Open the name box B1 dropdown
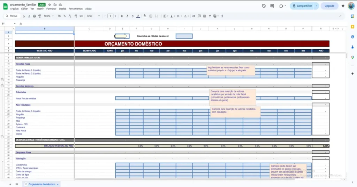357x187 pixels. click(15, 24)
